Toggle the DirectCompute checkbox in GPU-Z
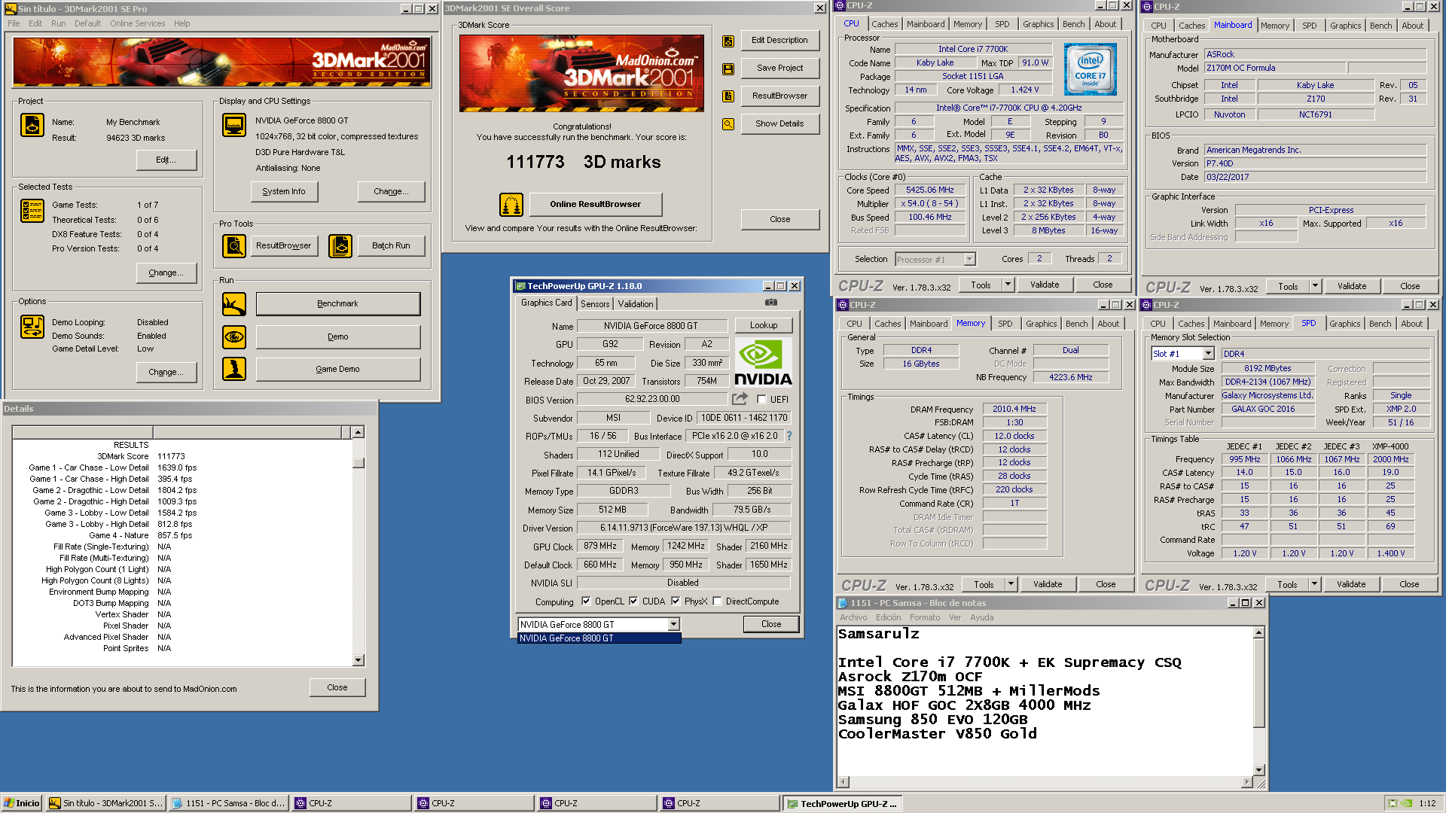The width and height of the screenshot is (1446, 813). click(x=717, y=601)
